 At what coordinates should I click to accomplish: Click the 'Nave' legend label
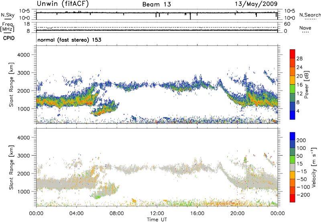pyautogui.click(x=305, y=28)
